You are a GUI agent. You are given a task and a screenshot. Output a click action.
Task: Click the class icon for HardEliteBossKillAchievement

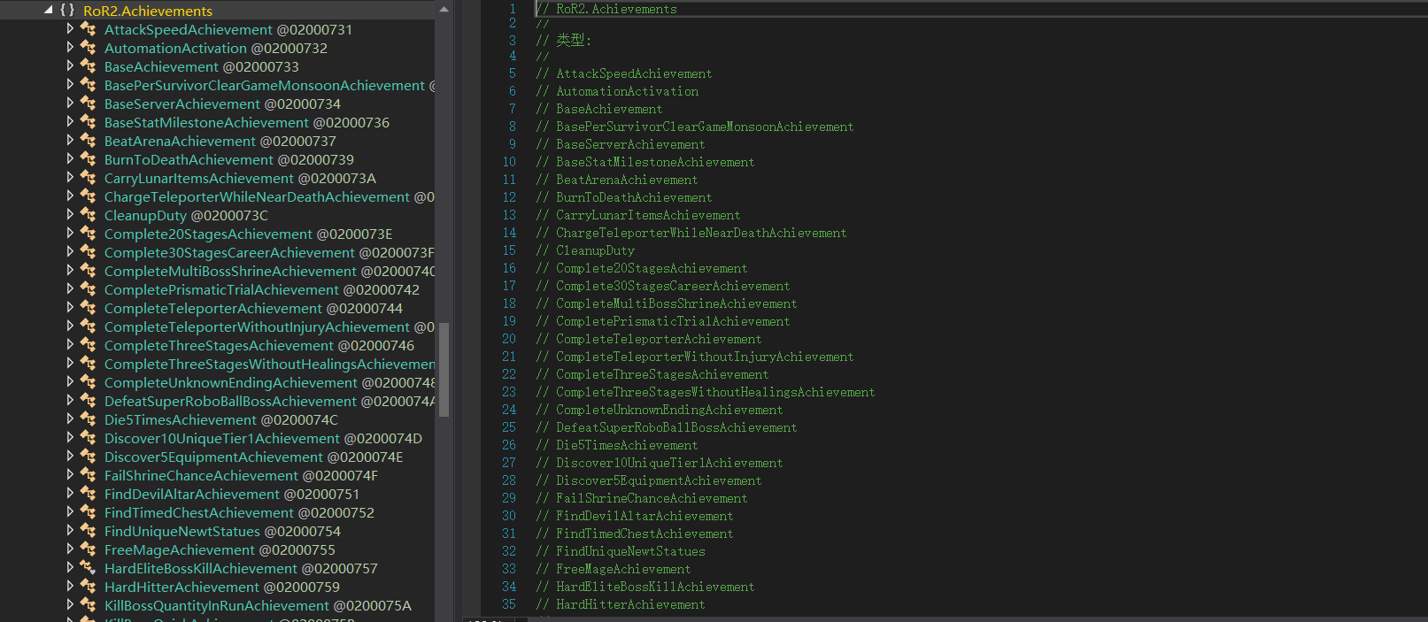pos(88,568)
